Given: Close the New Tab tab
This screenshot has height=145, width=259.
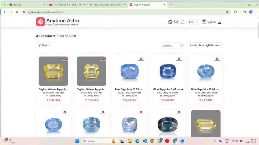Looking at the screenshot, I should pyautogui.click(x=44, y=5).
